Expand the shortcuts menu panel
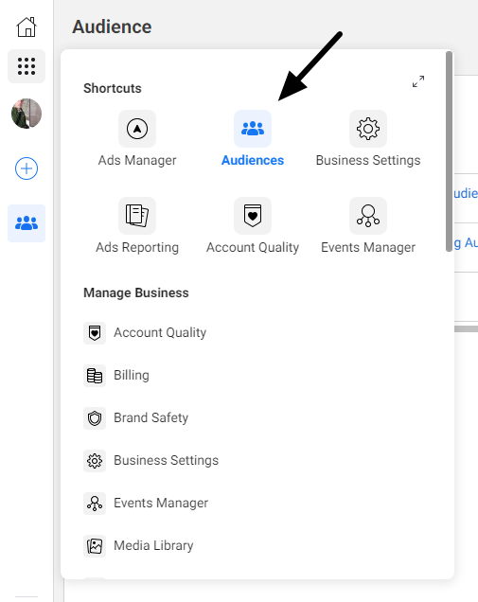The image size is (478, 602). (x=418, y=81)
